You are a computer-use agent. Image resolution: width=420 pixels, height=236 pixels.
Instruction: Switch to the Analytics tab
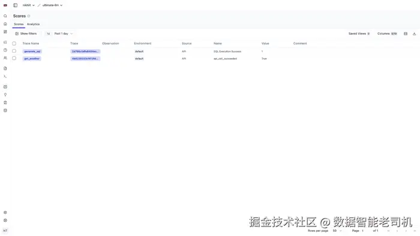33,24
